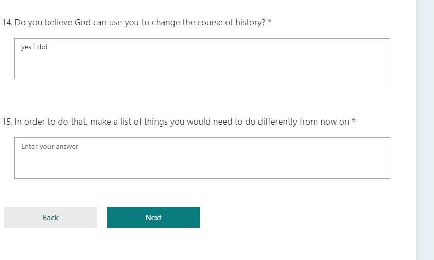Click the "Enter your answer" field
Viewport: 434px width, 260px height.
tap(202, 158)
